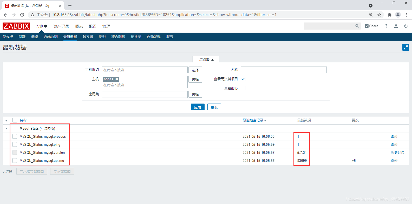Open a new browser tab

click(70, 6)
